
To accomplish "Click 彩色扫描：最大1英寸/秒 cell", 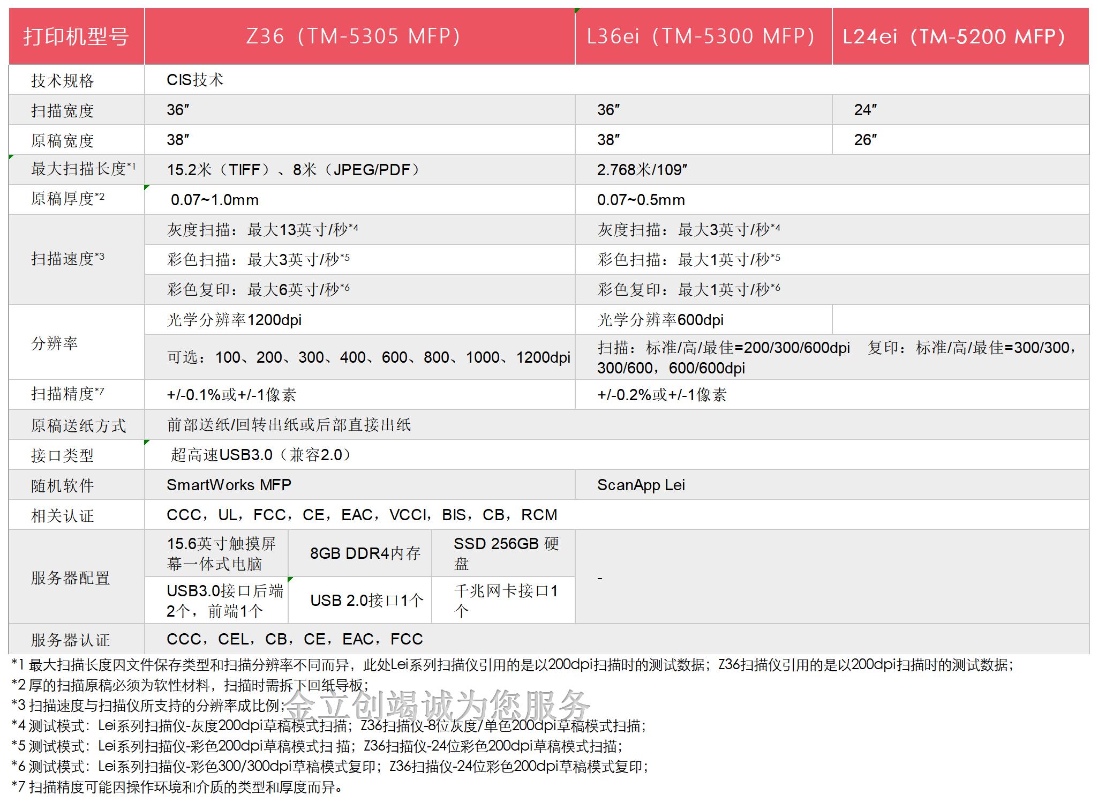I will point(832,260).
